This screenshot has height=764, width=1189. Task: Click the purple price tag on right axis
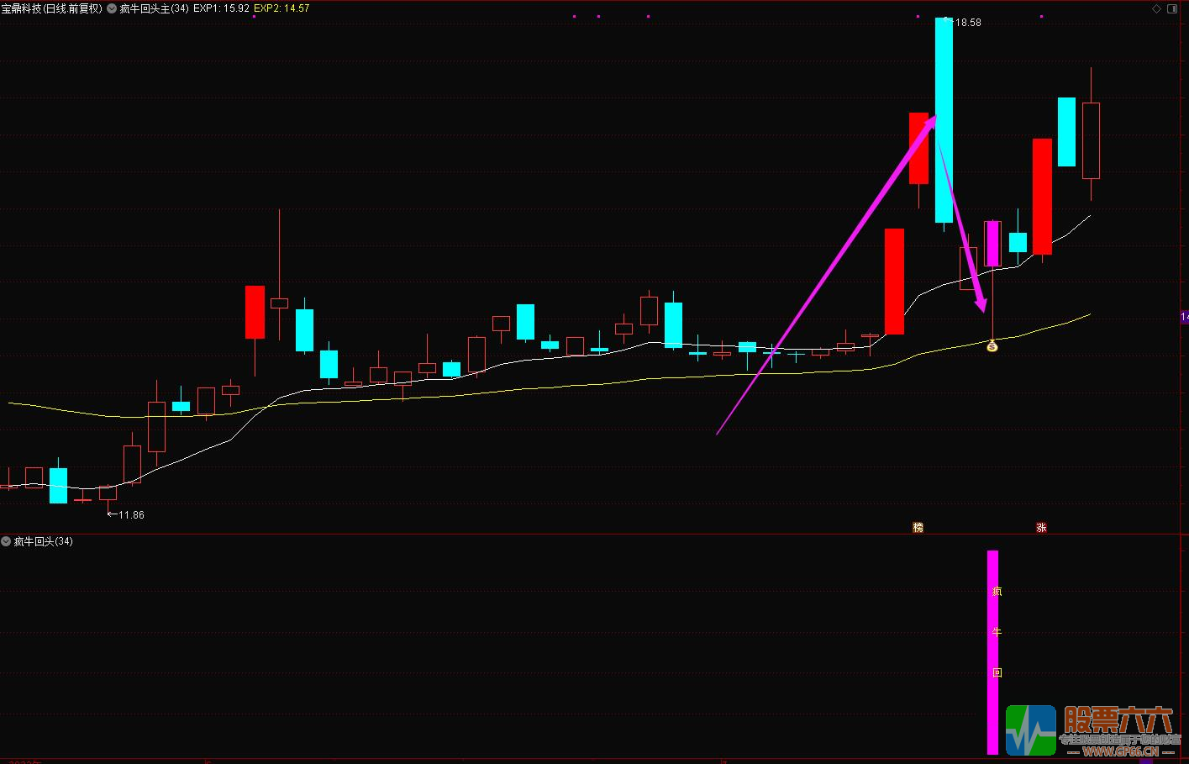click(x=1184, y=317)
